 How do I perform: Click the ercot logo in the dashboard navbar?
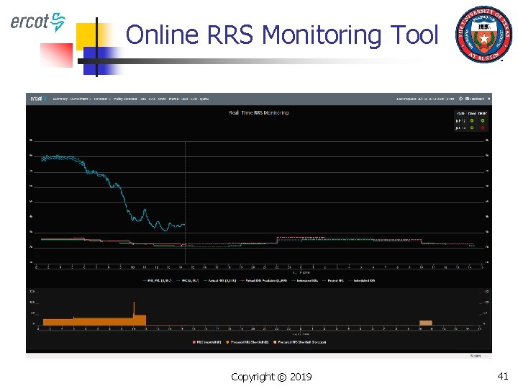38,99
